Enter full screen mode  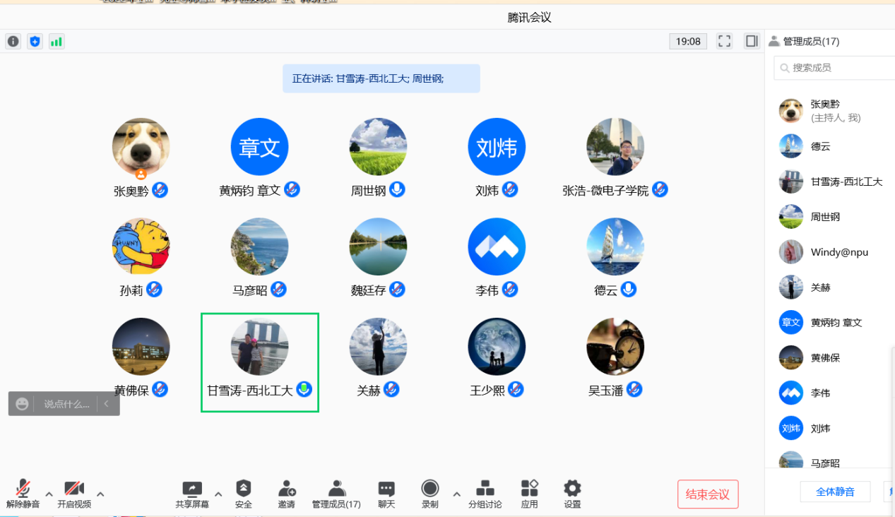click(724, 42)
